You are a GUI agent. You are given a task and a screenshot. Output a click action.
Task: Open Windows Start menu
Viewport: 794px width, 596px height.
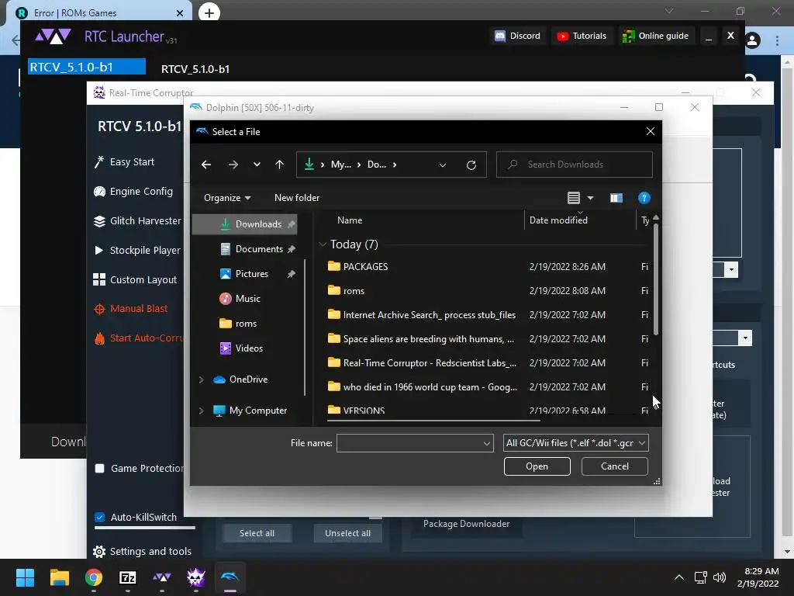point(25,577)
